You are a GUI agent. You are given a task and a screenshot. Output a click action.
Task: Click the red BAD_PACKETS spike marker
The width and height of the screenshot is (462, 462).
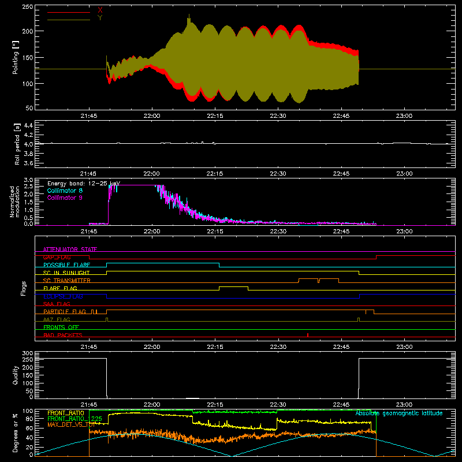click(x=308, y=335)
